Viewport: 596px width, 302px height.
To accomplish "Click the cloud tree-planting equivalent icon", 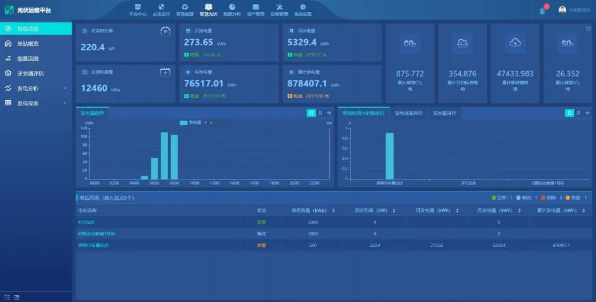I will coord(515,43).
